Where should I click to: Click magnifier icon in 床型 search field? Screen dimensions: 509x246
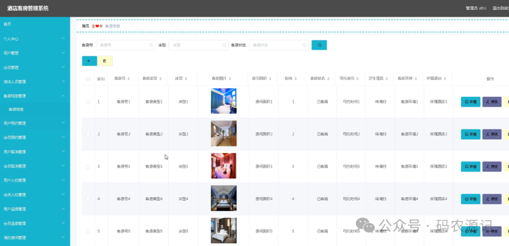tap(224, 45)
